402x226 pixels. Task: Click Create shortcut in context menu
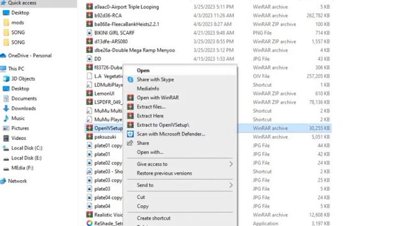pos(153,218)
